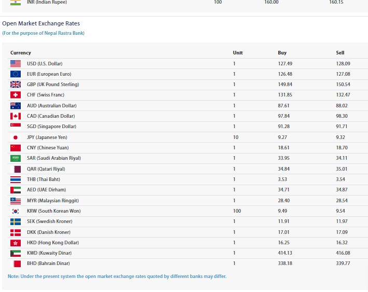The height and width of the screenshot is (292, 368).
Task: Click the European Union flag icon
Action: click(16, 74)
